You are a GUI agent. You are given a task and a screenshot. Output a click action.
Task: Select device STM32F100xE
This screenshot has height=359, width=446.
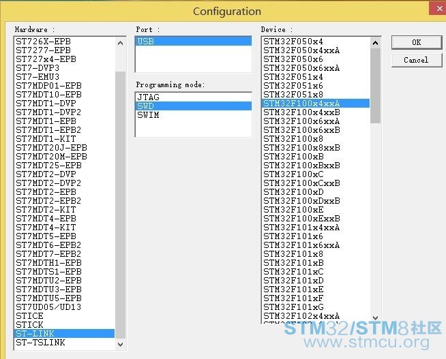click(x=316, y=210)
